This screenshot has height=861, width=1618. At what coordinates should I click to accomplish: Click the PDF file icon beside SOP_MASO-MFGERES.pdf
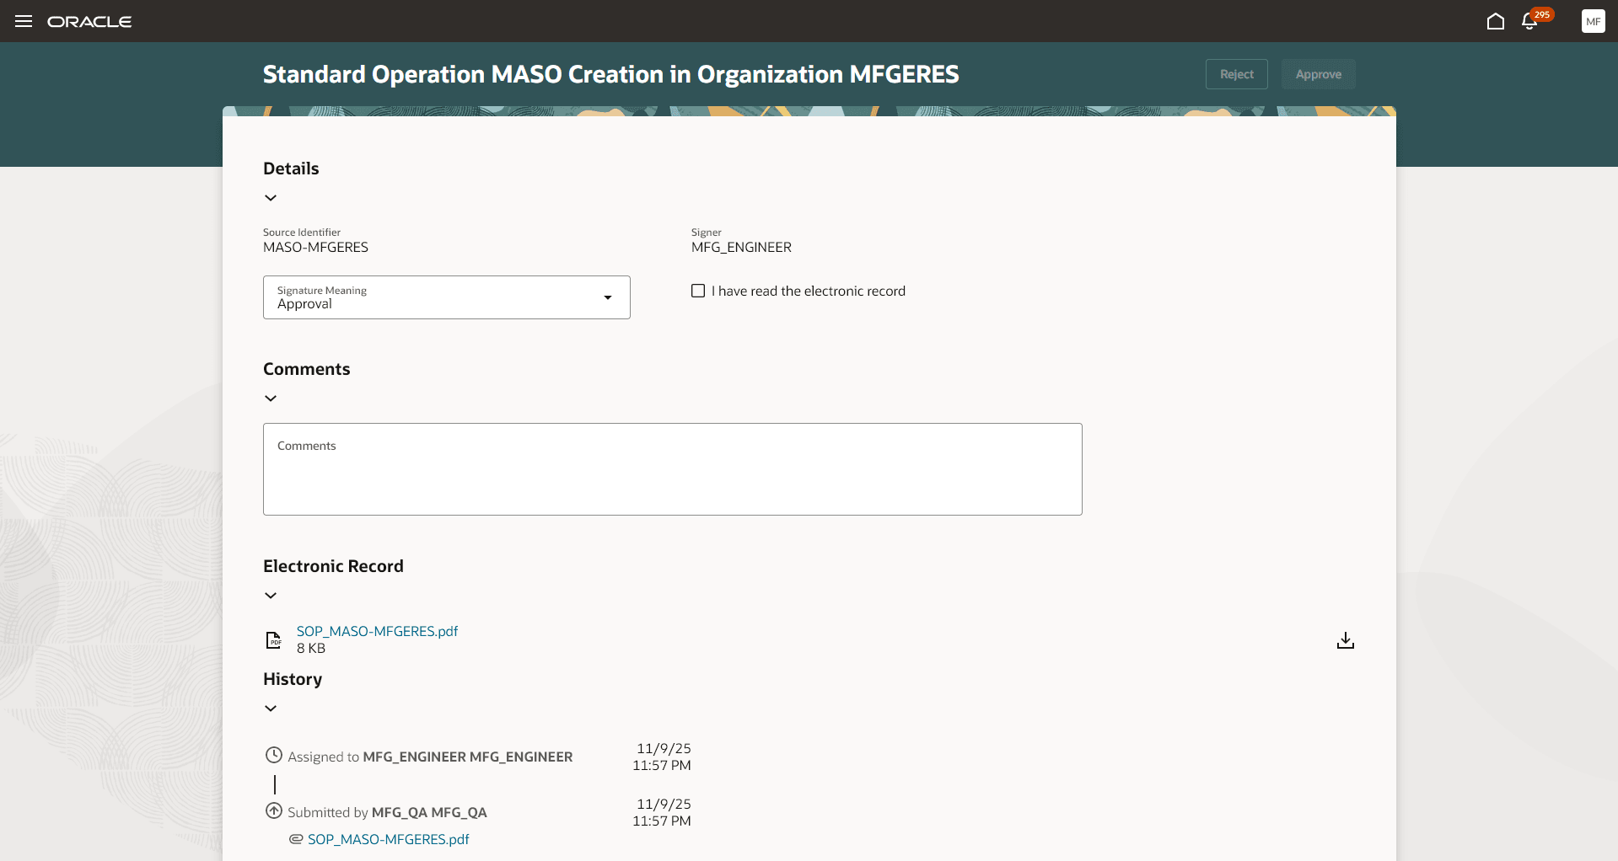point(273,639)
